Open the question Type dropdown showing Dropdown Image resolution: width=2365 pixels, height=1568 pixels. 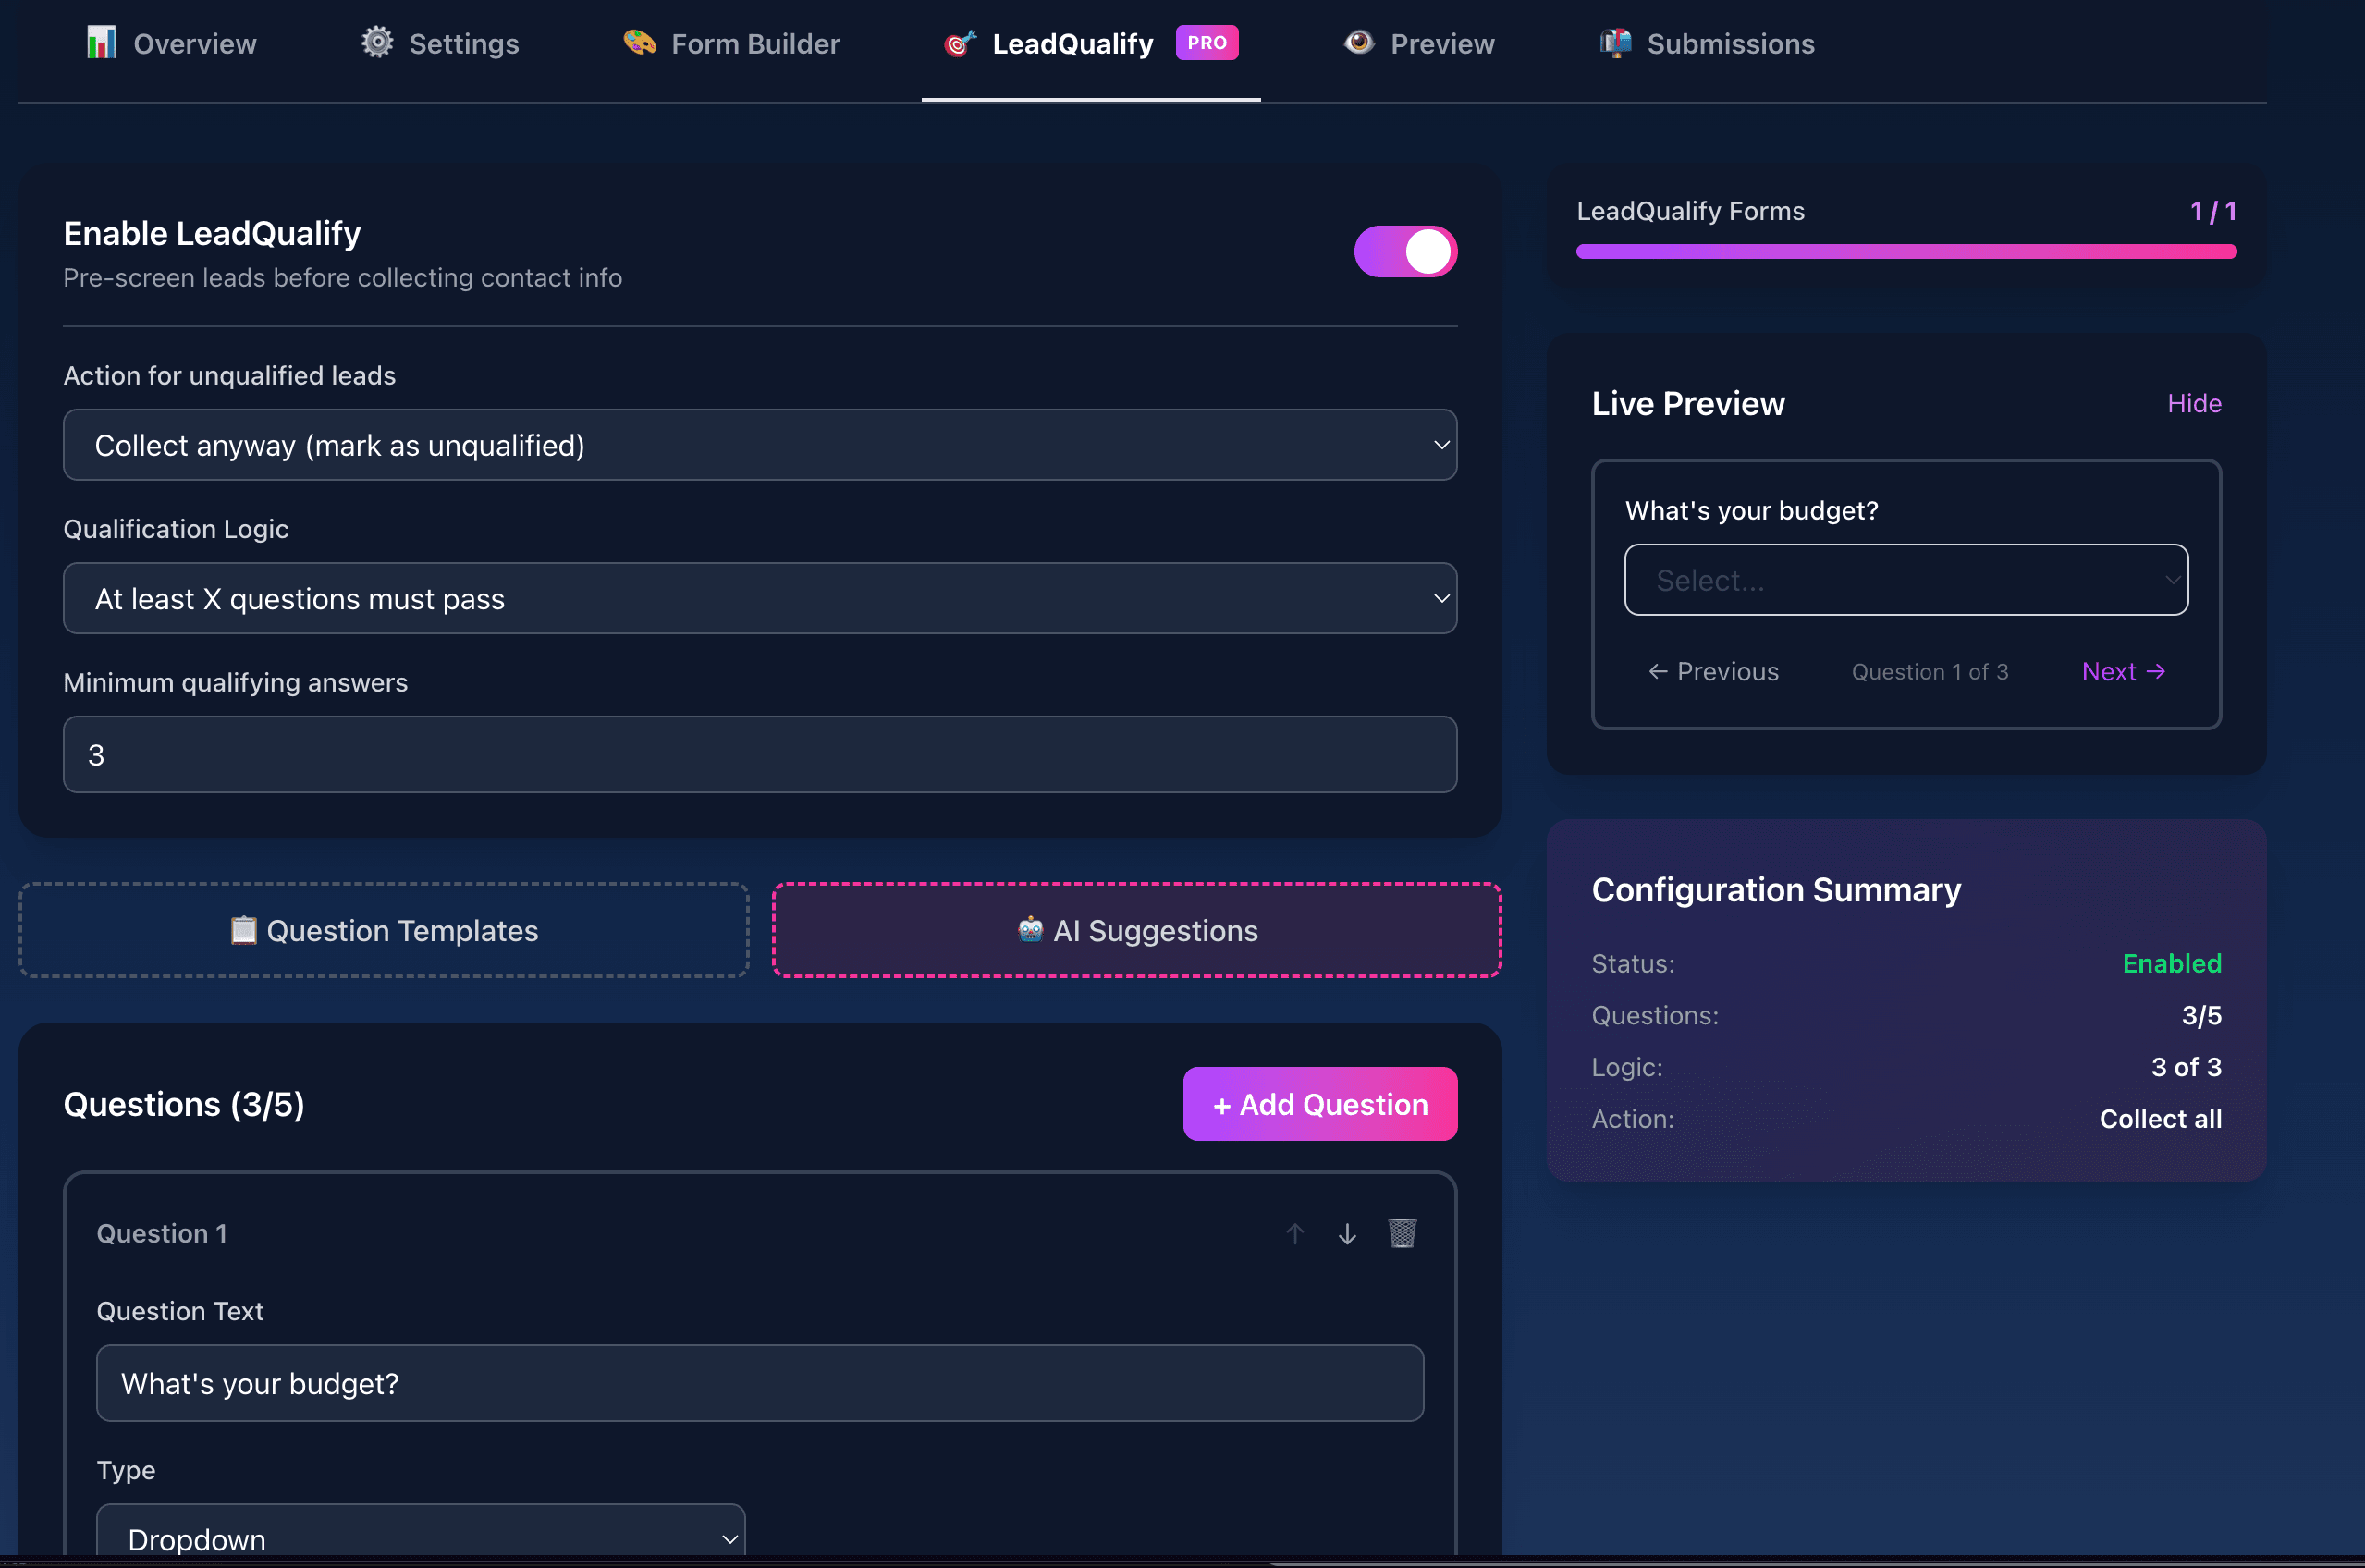(420, 1538)
